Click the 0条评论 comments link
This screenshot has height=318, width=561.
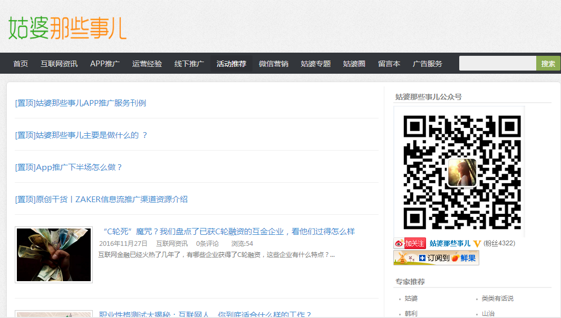[x=207, y=244]
